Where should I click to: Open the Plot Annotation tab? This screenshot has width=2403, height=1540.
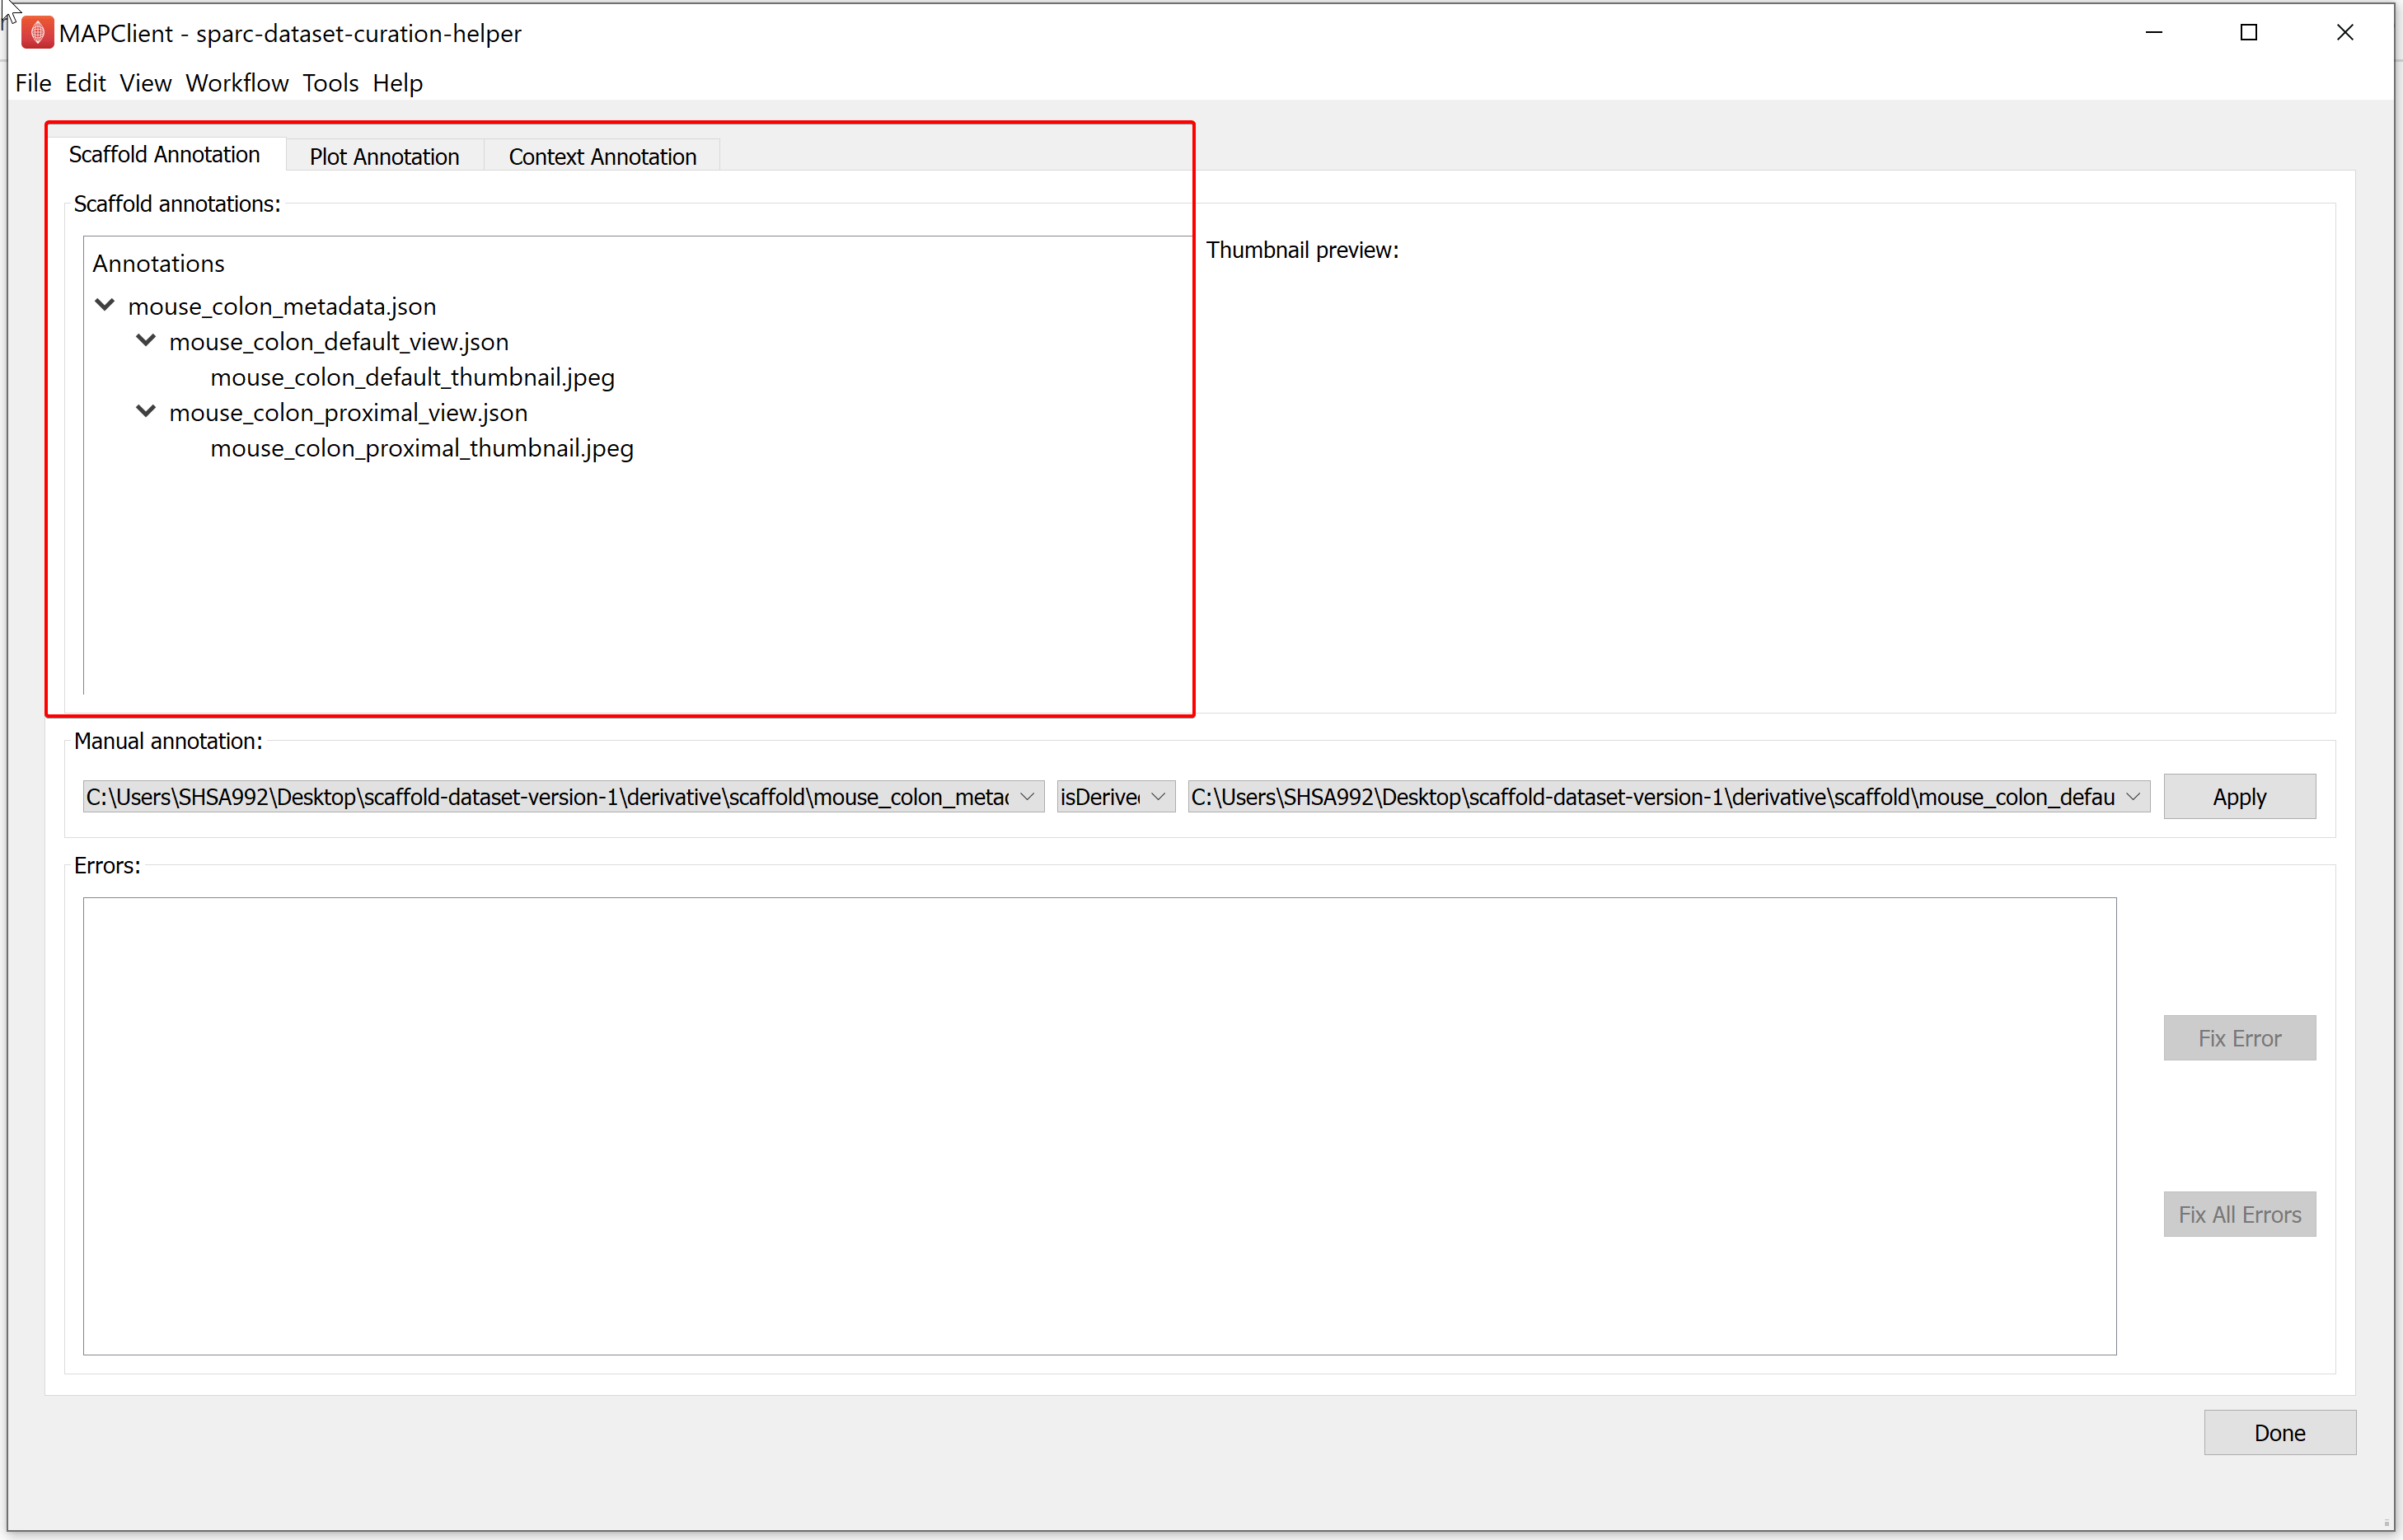(x=382, y=156)
